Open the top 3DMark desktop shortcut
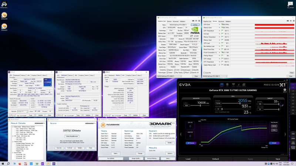The height and width of the screenshot is (166, 296). click(4, 16)
